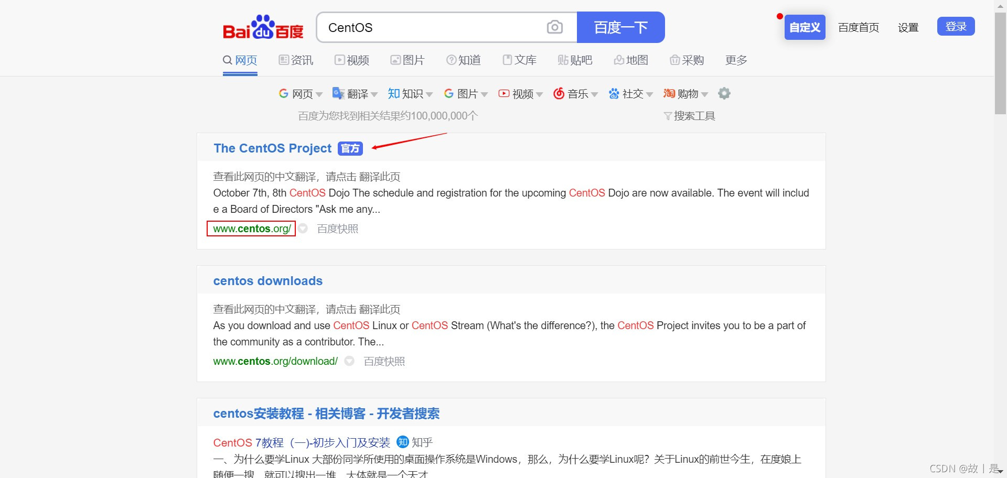Image resolution: width=1007 pixels, height=478 pixels.
Task: Open the www.centos.org/download/ URL link
Action: click(275, 361)
